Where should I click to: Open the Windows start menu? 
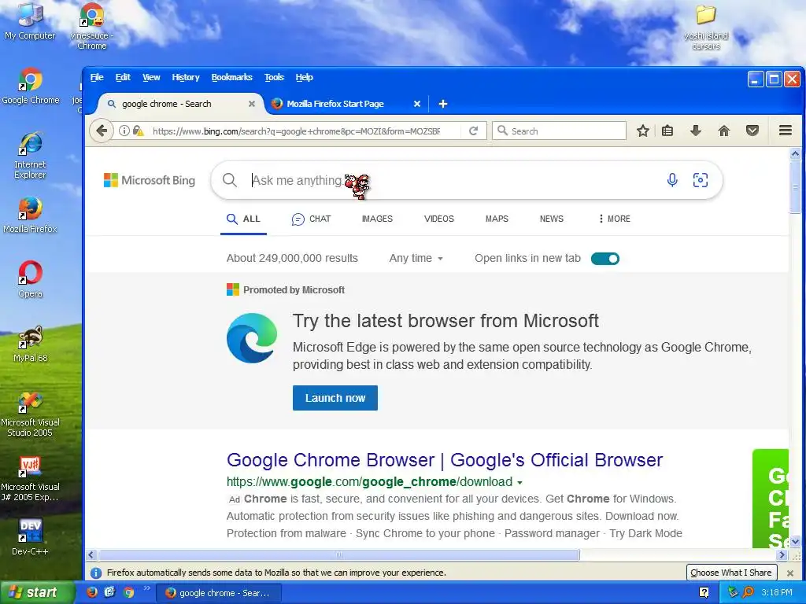pyautogui.click(x=36, y=593)
